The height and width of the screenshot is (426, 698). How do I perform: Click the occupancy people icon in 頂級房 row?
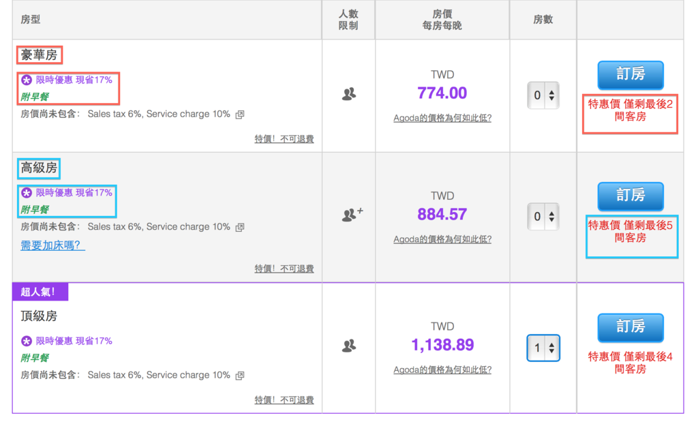click(348, 346)
